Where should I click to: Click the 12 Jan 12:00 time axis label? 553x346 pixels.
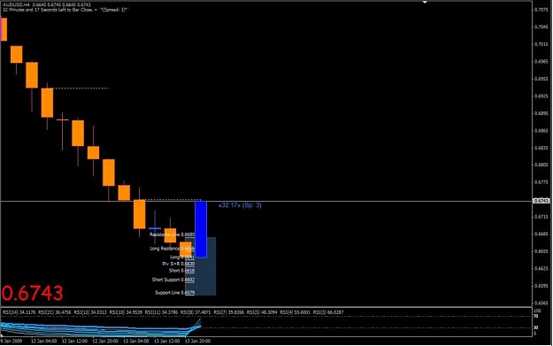click(74, 341)
